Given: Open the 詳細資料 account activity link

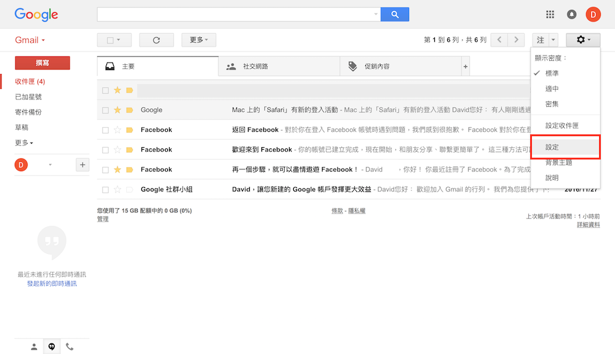Looking at the screenshot, I should pos(588,225).
